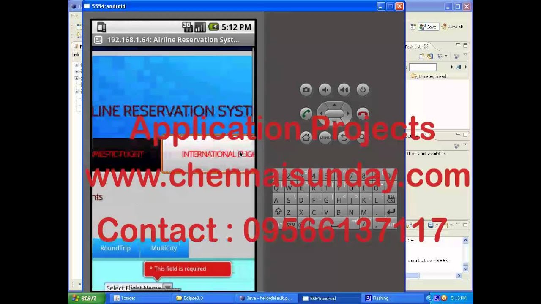Click the Task List find input field
541x304 pixels.
(x=423, y=67)
